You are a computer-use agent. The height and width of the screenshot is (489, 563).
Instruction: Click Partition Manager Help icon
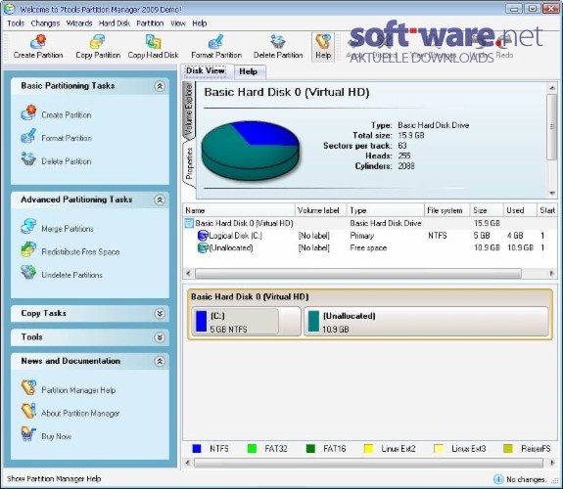click(x=28, y=388)
